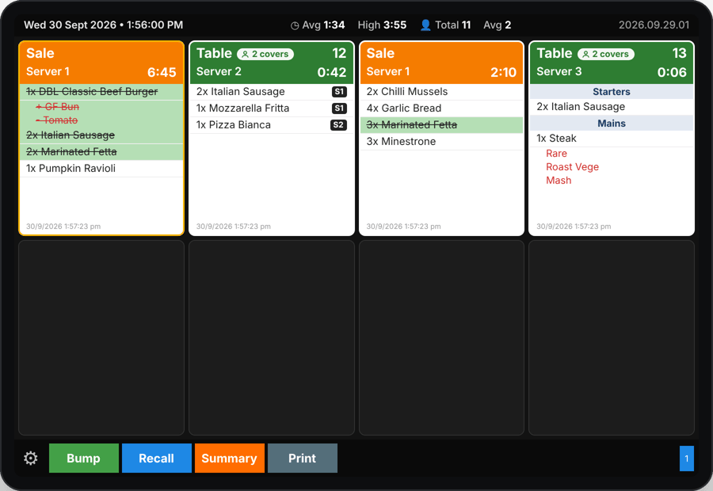Viewport: 713px width, 491px height.
Task: Select the 2 covers badge on Table 12
Action: pos(265,54)
